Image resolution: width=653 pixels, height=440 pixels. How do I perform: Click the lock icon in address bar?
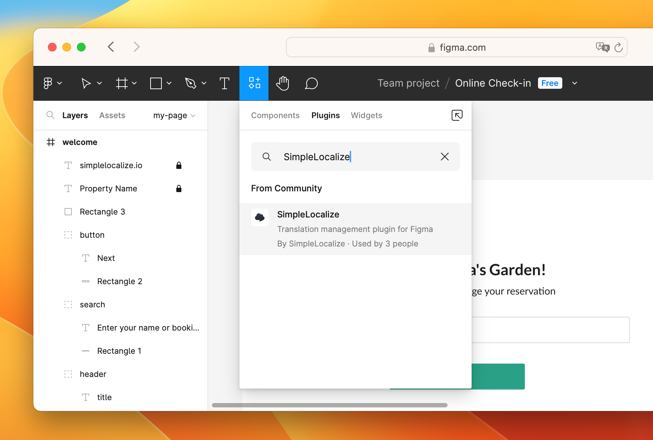pyautogui.click(x=431, y=47)
